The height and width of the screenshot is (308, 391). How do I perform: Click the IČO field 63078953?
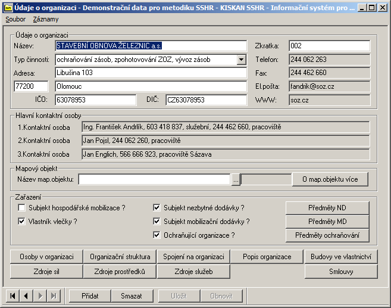coord(95,100)
